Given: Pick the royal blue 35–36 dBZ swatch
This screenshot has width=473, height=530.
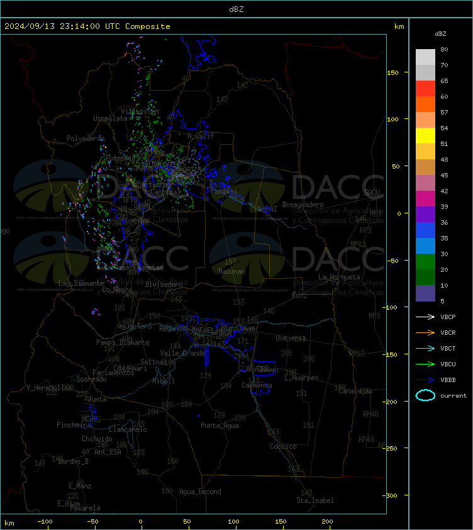Looking at the screenshot, I should point(425,230).
